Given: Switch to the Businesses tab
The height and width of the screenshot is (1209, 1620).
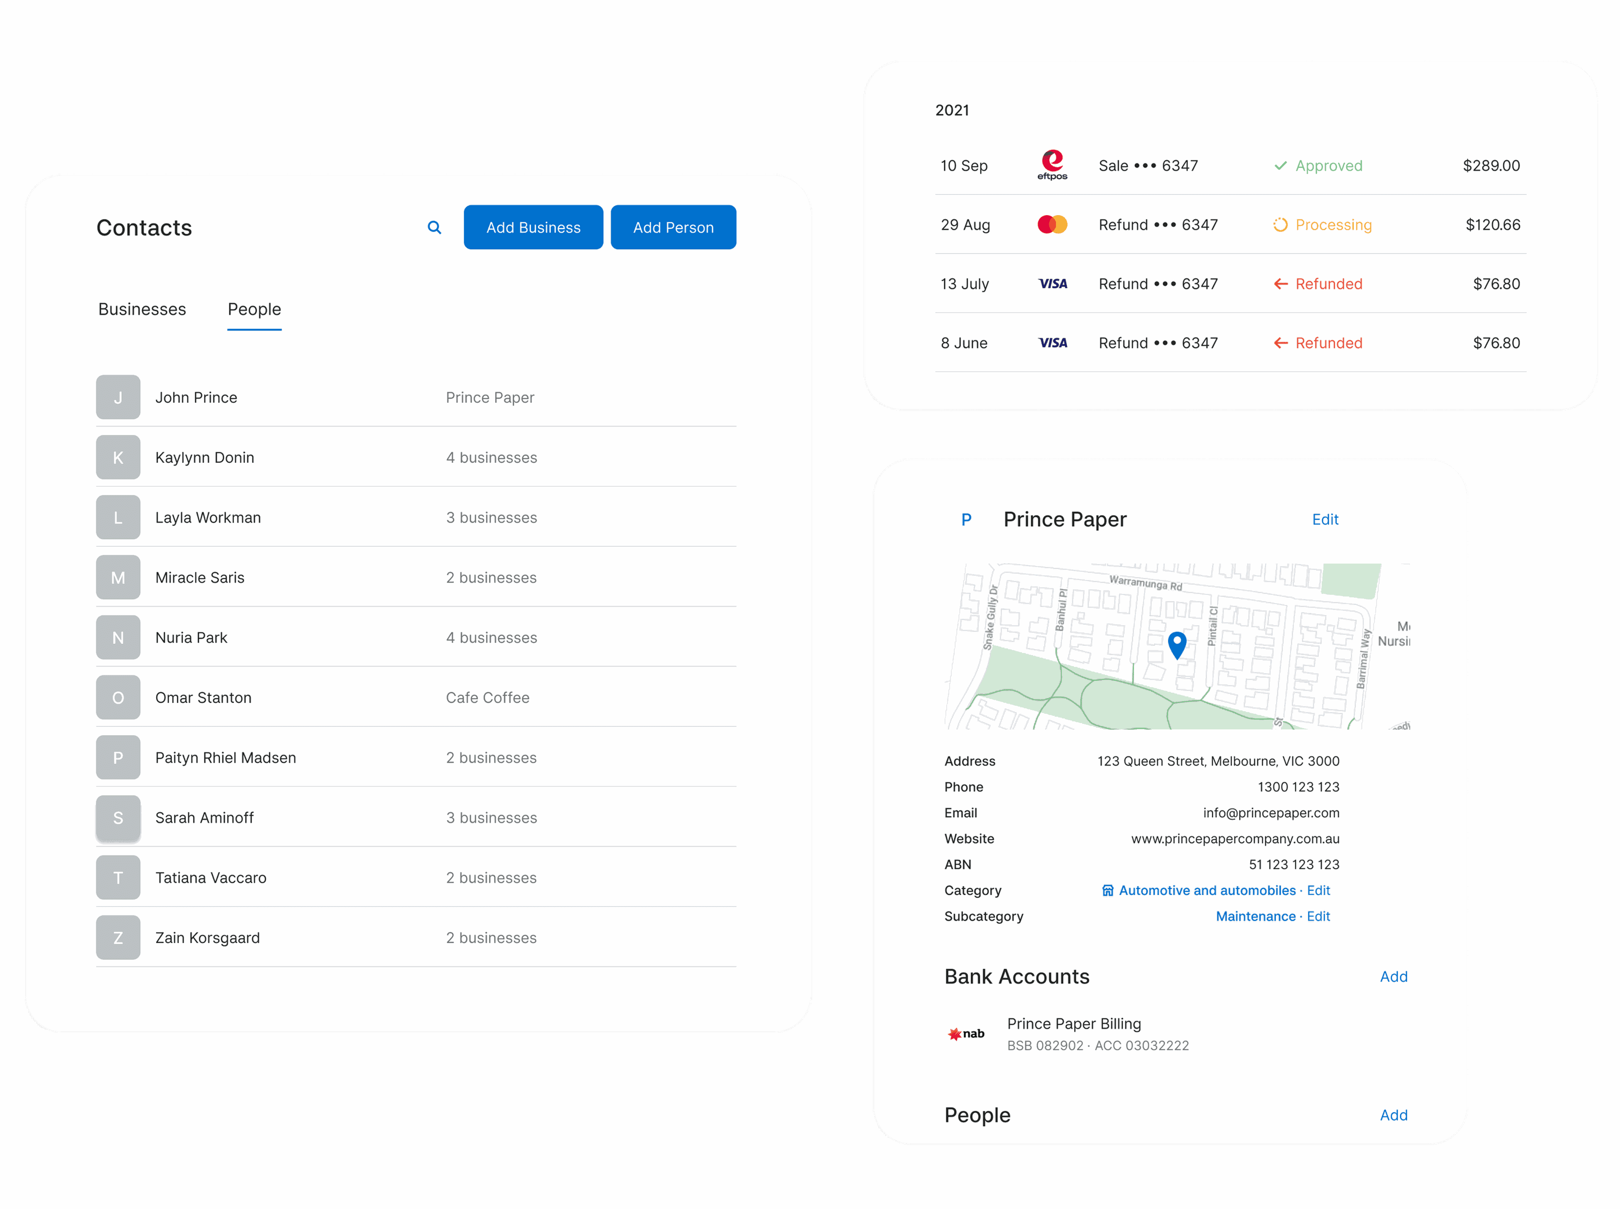Looking at the screenshot, I should [142, 310].
